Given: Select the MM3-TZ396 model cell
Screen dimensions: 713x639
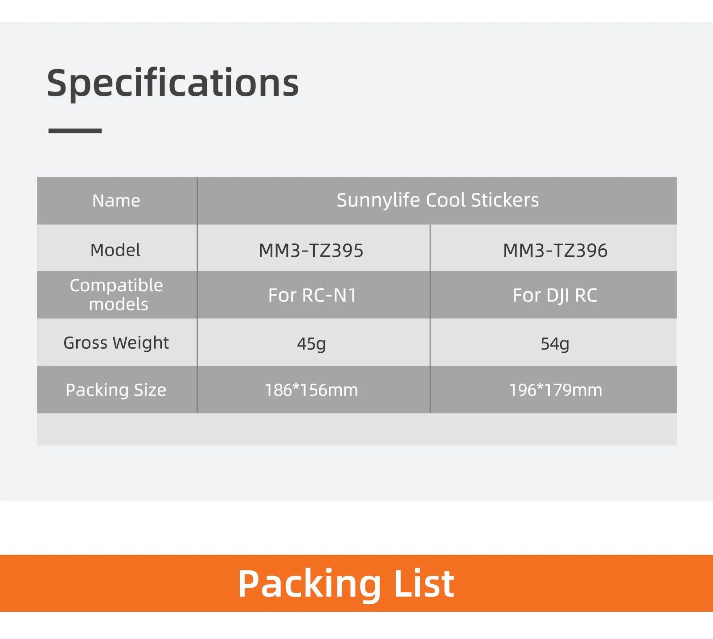Looking at the screenshot, I should (555, 251).
